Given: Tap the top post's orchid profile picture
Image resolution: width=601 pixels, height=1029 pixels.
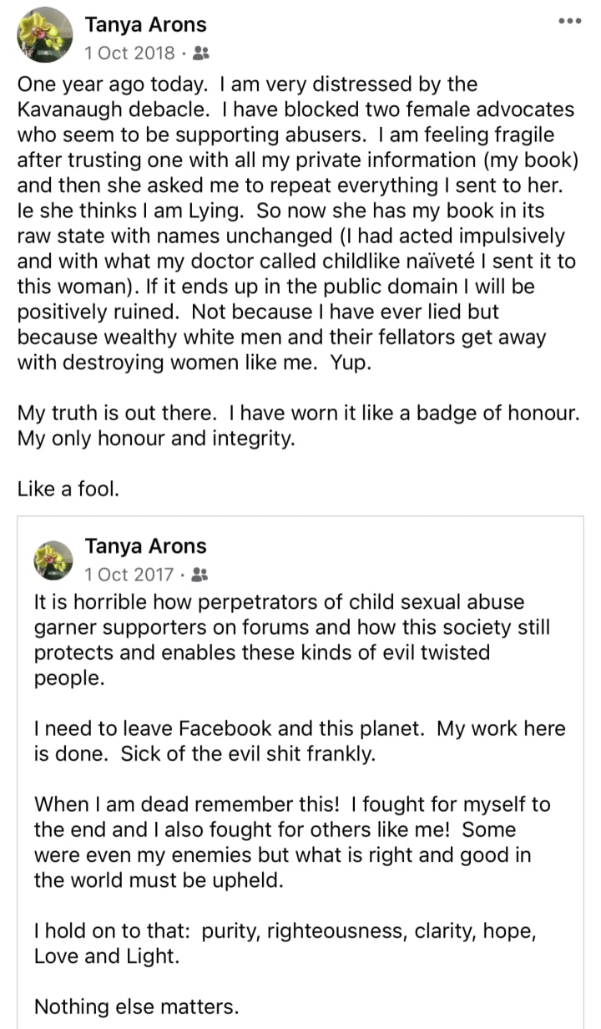Looking at the screenshot, I should [x=46, y=35].
